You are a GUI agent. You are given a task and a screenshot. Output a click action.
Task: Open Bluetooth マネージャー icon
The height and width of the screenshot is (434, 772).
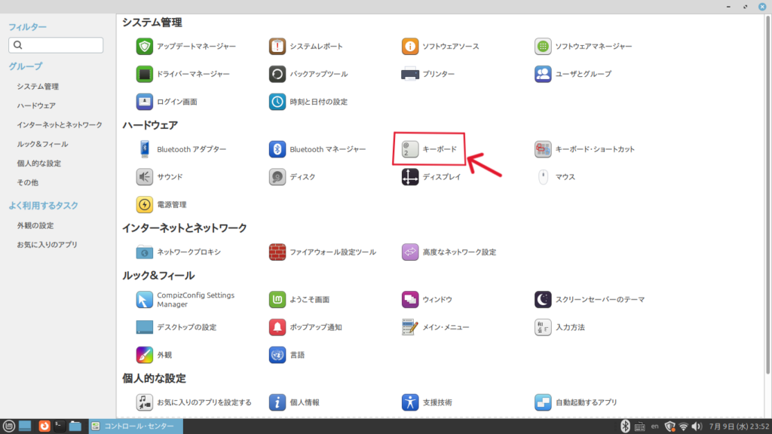[277, 149]
